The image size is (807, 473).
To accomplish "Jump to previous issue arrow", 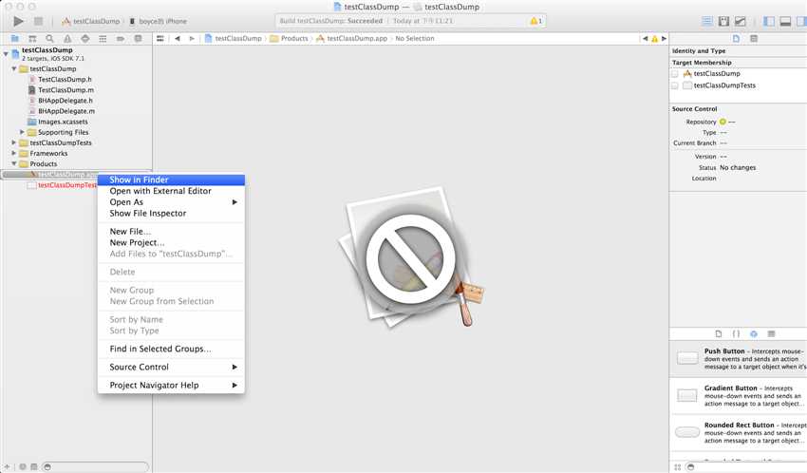I will coord(645,39).
